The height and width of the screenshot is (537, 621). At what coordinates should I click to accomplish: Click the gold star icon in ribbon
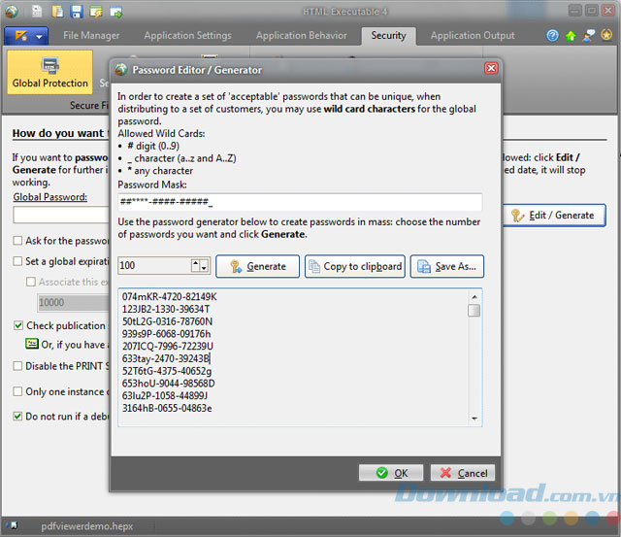(606, 35)
